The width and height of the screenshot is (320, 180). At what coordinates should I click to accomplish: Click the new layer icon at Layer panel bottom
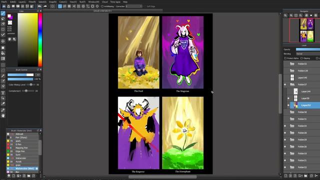[x=285, y=175]
